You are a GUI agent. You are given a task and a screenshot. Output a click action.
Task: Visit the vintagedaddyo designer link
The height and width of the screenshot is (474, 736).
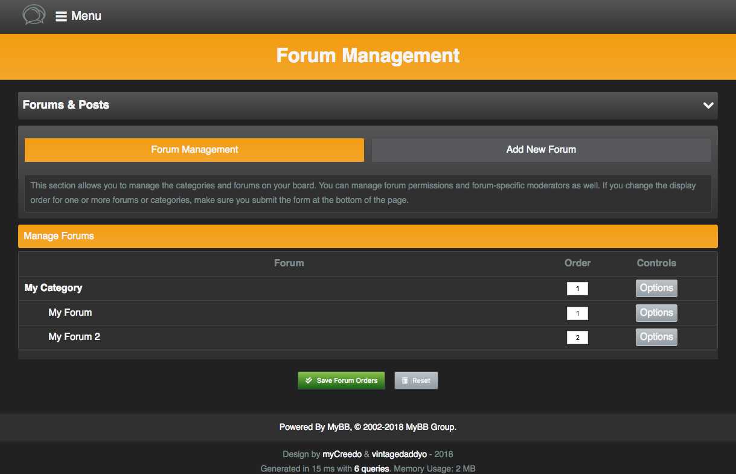(x=399, y=454)
